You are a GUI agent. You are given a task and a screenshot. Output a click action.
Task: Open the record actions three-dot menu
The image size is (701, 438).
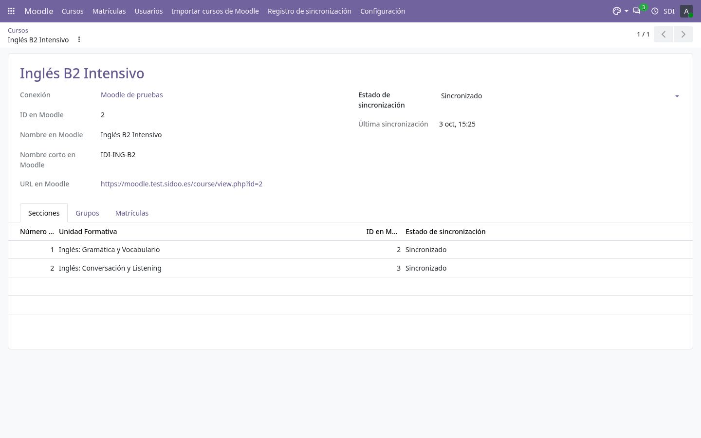click(x=79, y=39)
